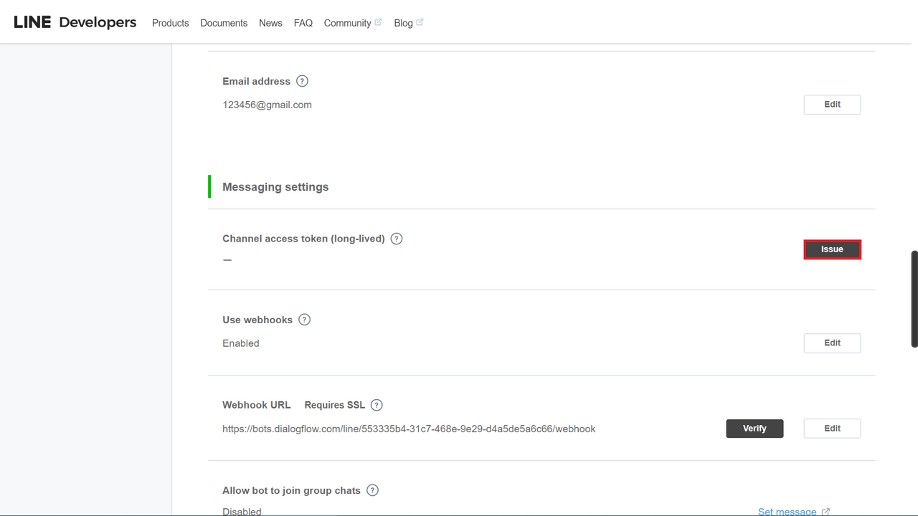The width and height of the screenshot is (918, 516).
Task: Select the email 123456@gmail.com text
Action: pyautogui.click(x=267, y=105)
